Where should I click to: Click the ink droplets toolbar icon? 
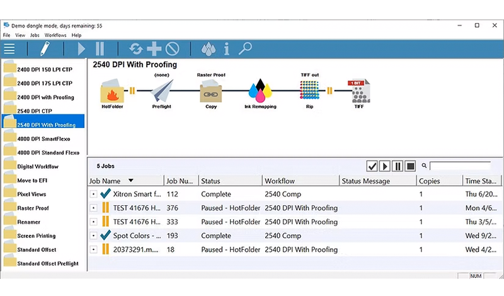[209, 49]
